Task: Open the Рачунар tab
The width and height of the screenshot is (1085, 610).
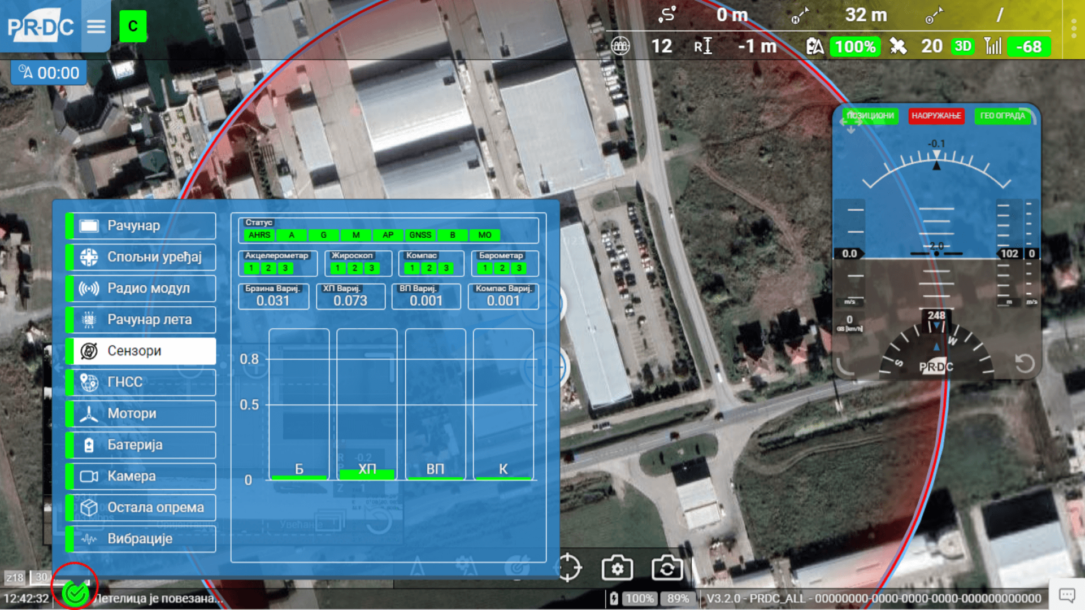Action: [141, 226]
